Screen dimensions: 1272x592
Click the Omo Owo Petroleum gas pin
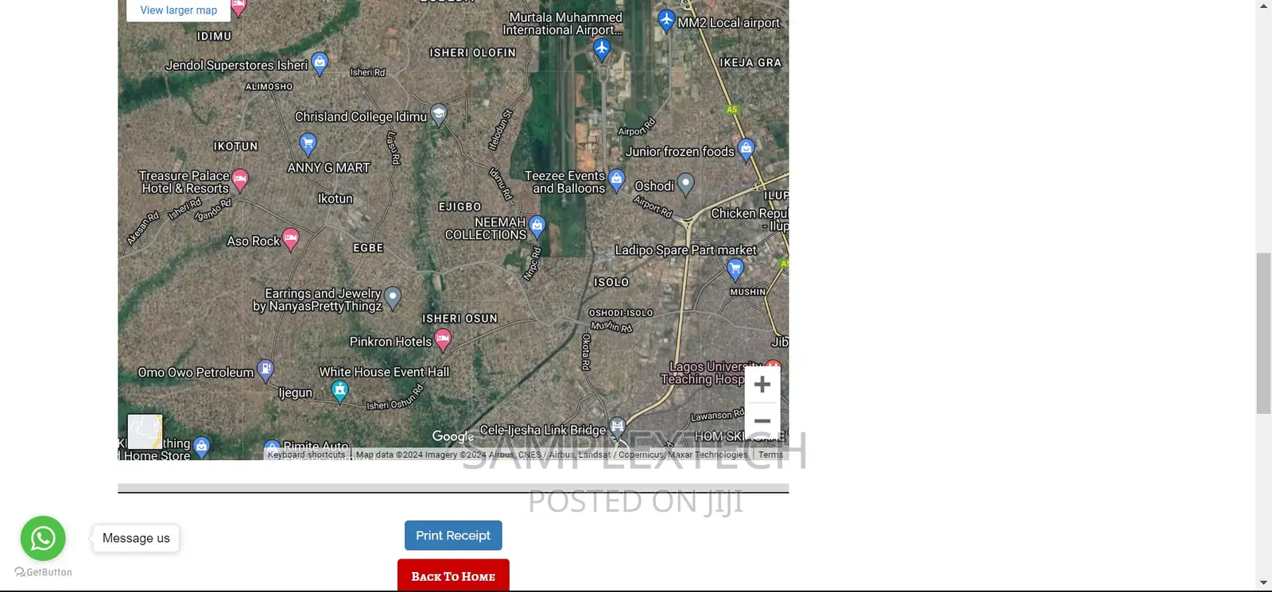coord(266,370)
